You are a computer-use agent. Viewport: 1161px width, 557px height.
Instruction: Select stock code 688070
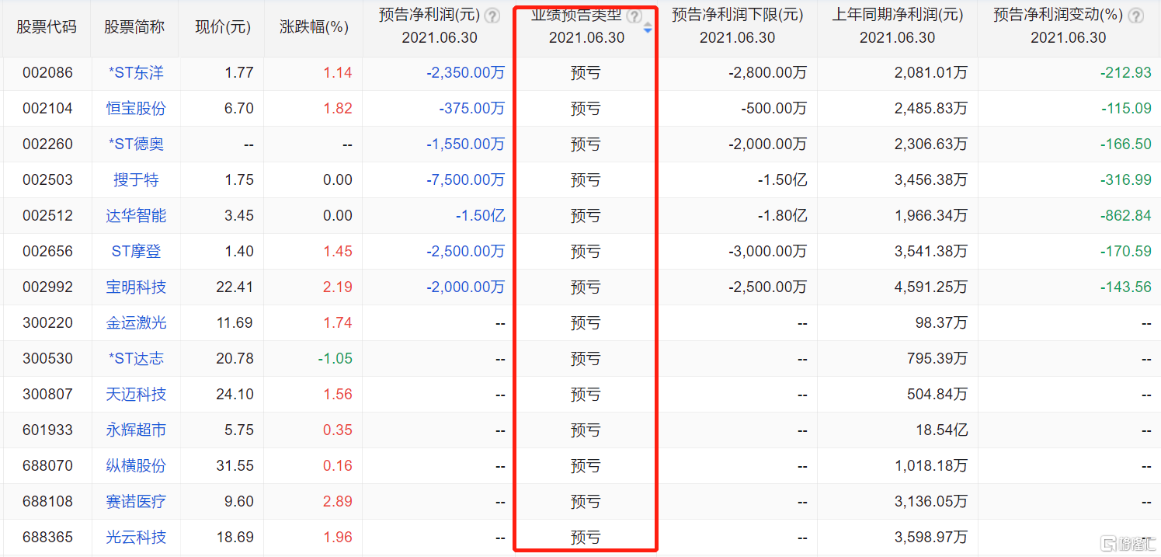pyautogui.click(x=47, y=466)
